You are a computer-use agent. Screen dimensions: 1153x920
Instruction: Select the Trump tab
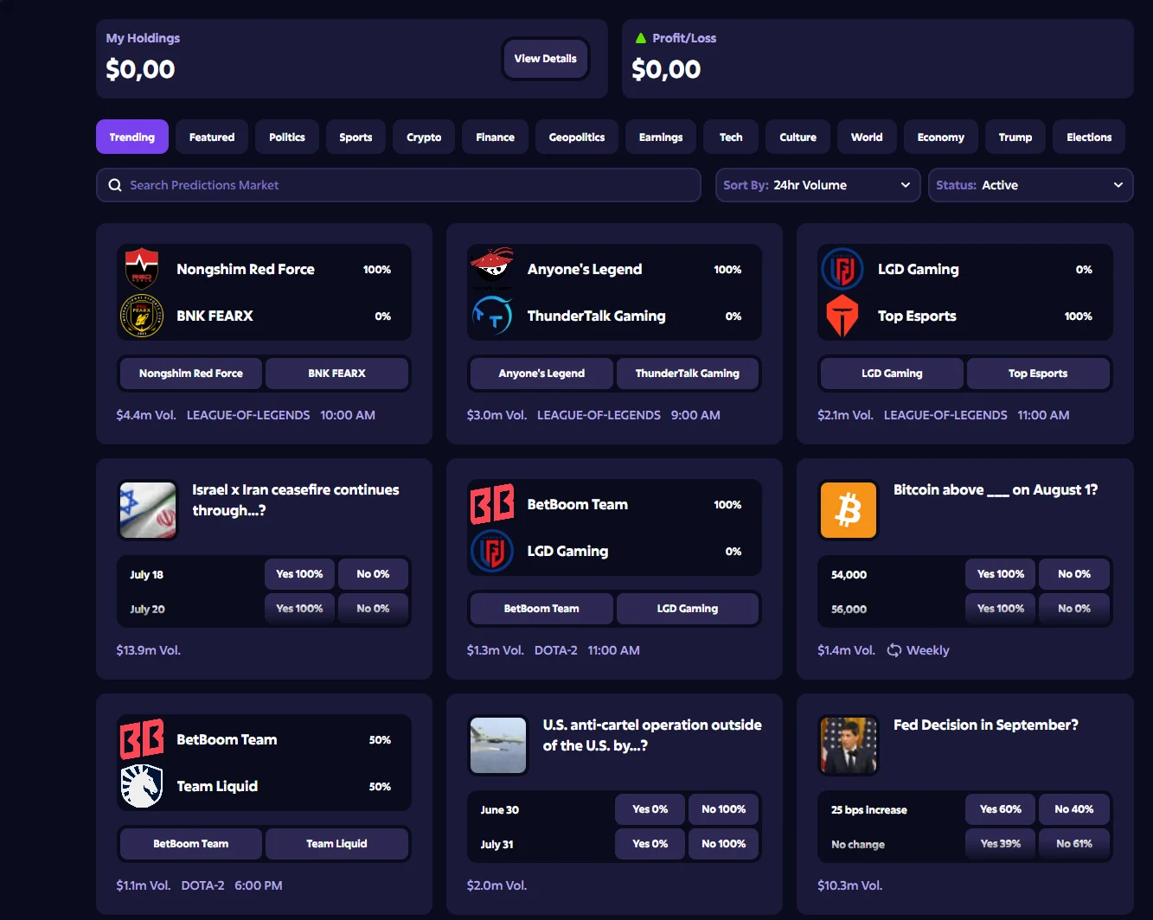1015,137
